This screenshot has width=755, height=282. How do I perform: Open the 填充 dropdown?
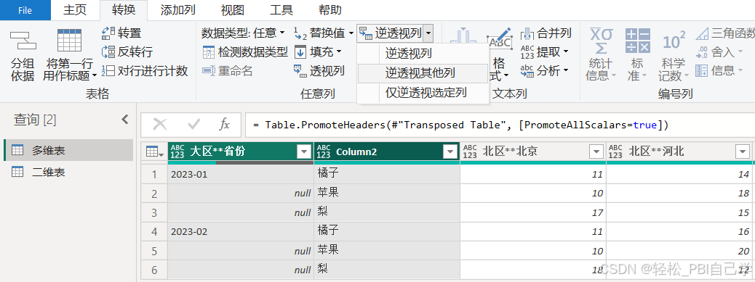[x=319, y=51]
